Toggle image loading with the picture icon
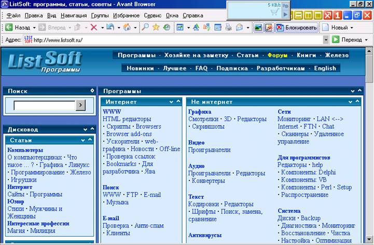The width and height of the screenshot is (374, 245). point(258,28)
